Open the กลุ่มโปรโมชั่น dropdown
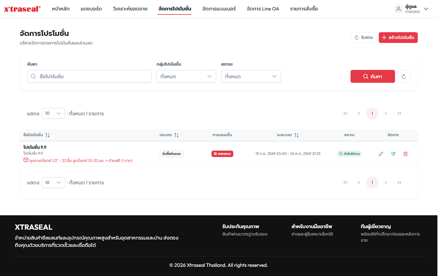Viewport: 442px width, 276px height. click(x=186, y=76)
